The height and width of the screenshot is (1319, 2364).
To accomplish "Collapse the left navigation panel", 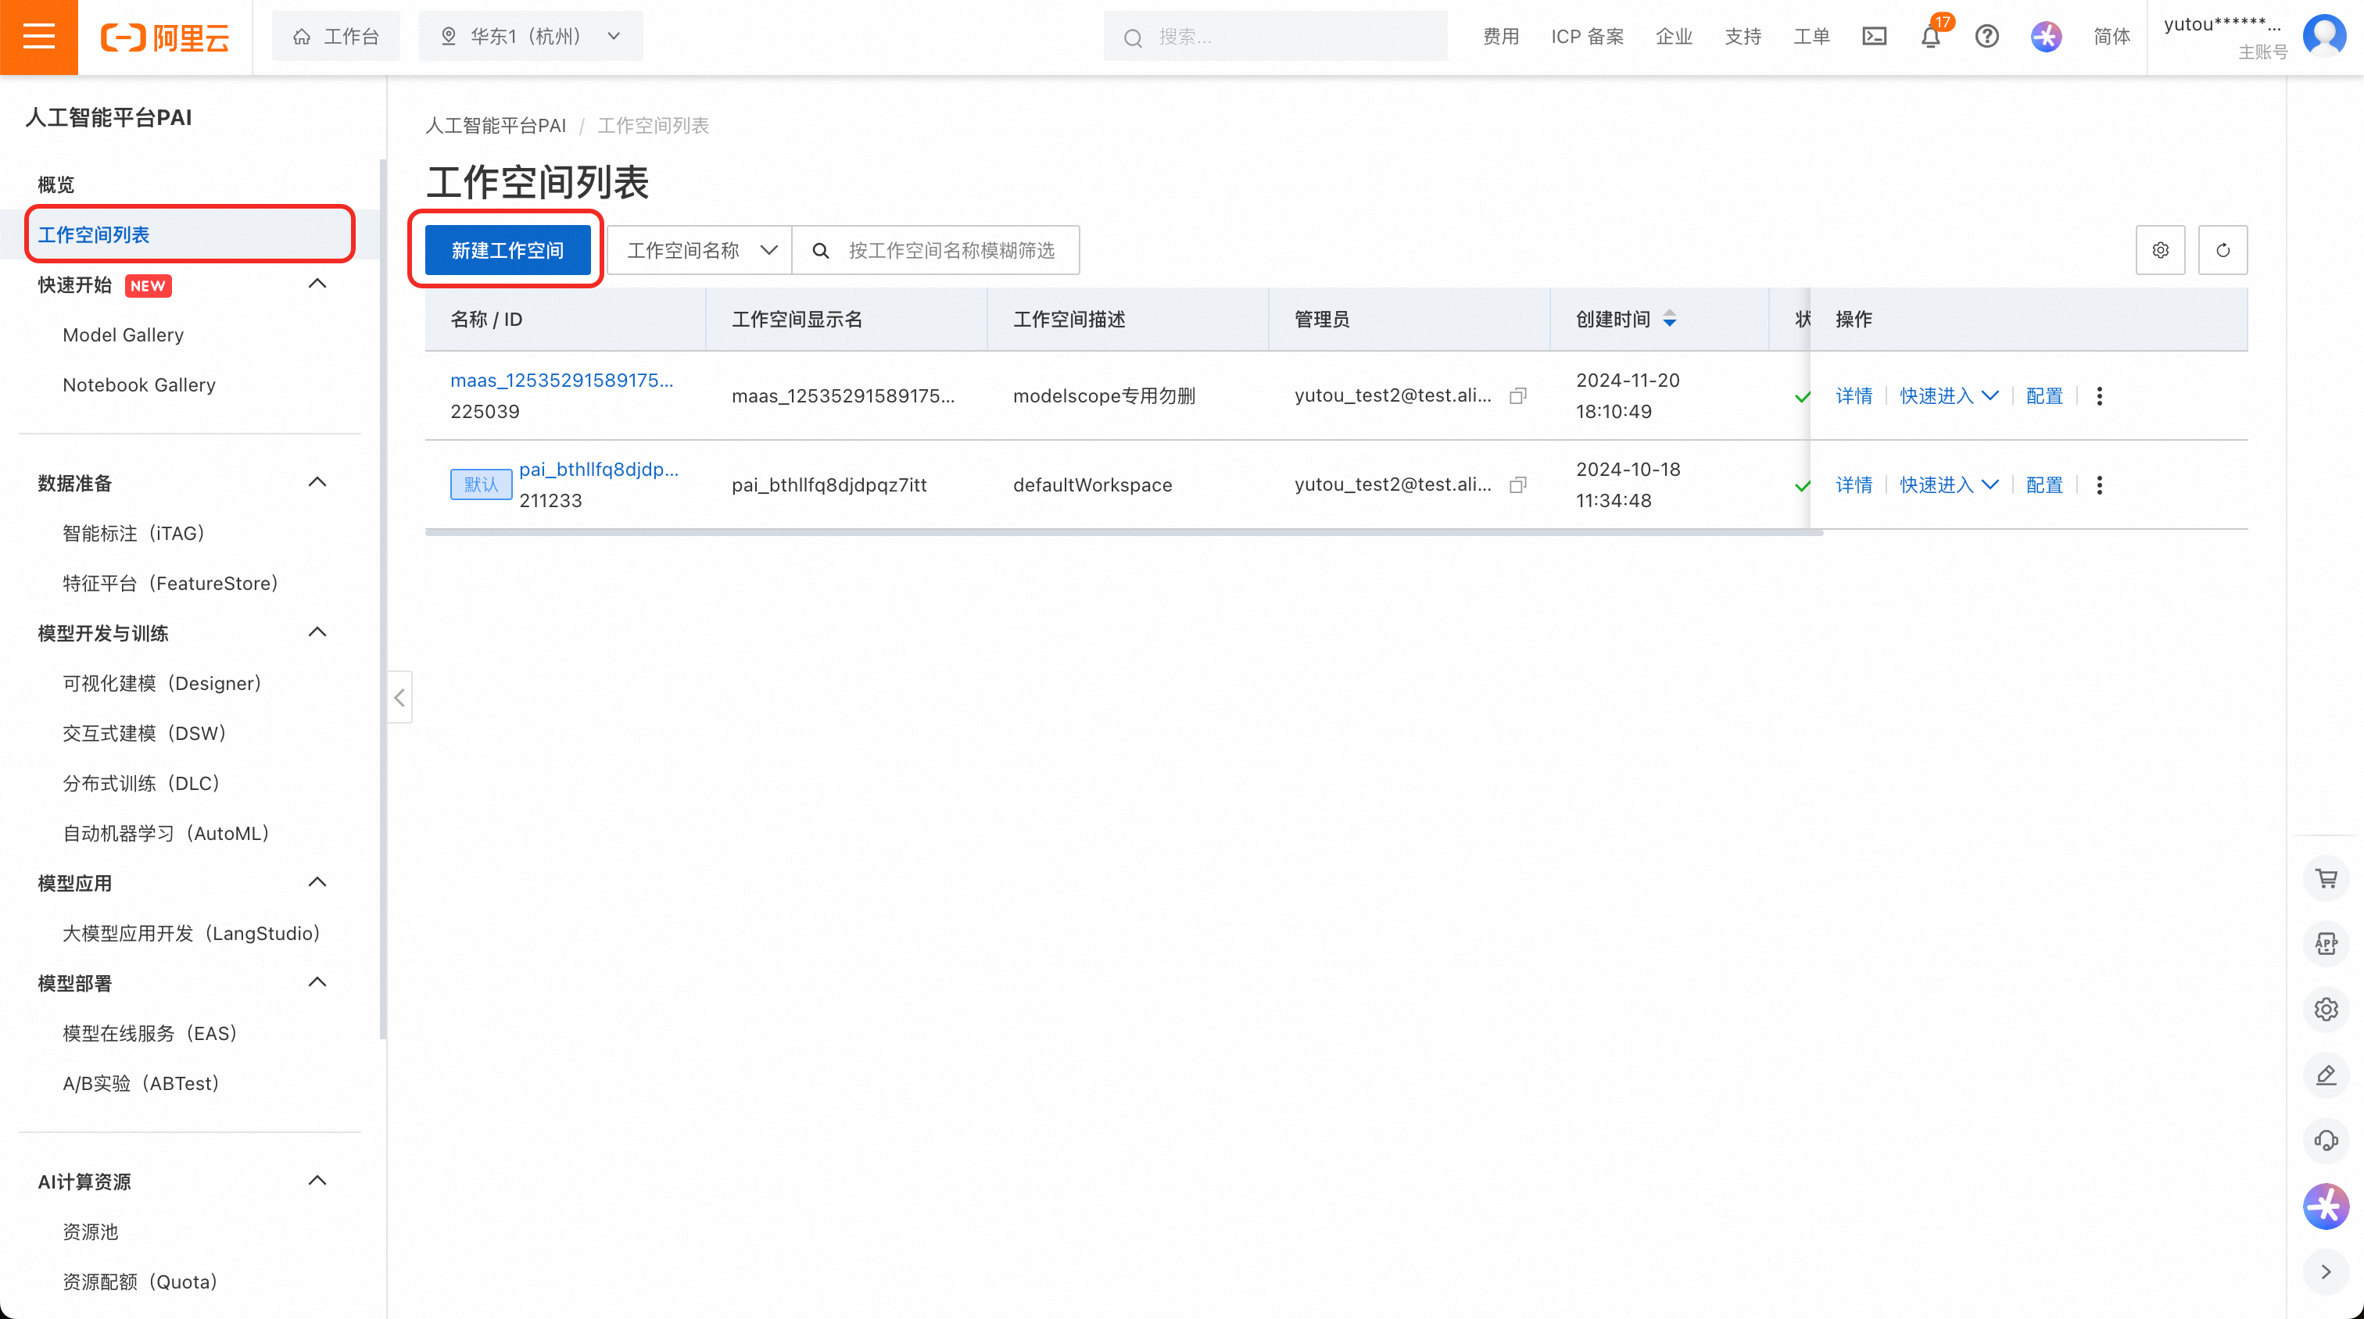I will pos(399,698).
